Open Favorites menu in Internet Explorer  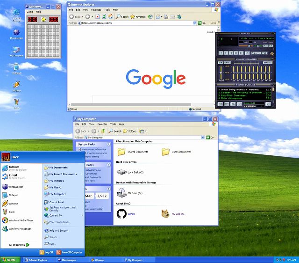coord(96,10)
